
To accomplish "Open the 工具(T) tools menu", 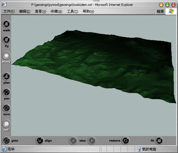I will pyautogui.click(x=72, y=11).
